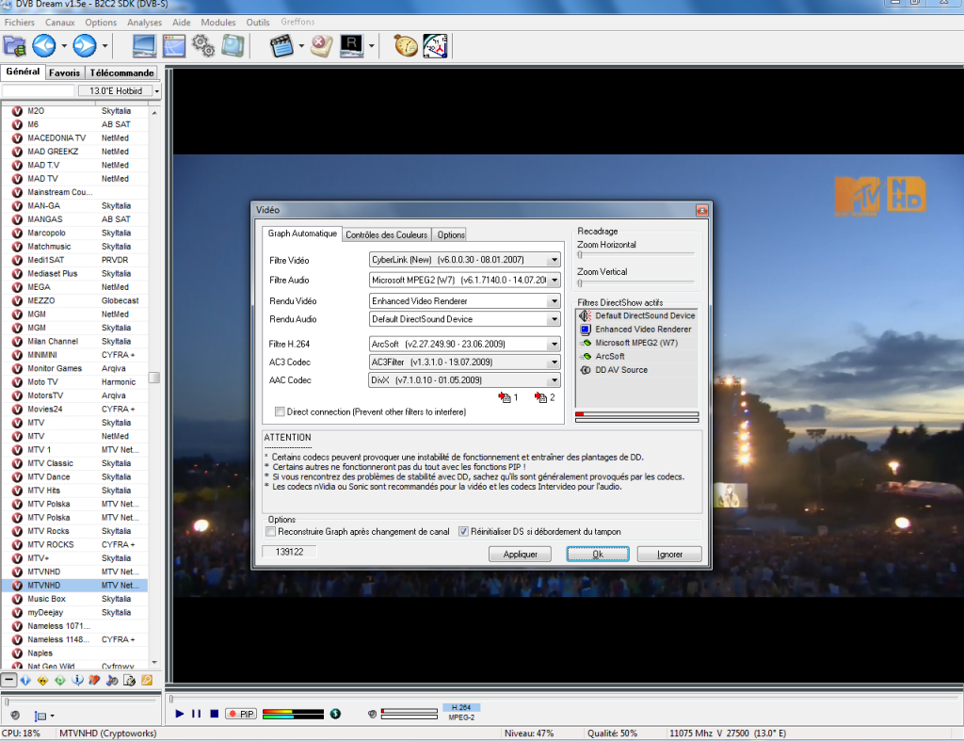
Task: Open the Fichiers menu
Action: pos(20,23)
